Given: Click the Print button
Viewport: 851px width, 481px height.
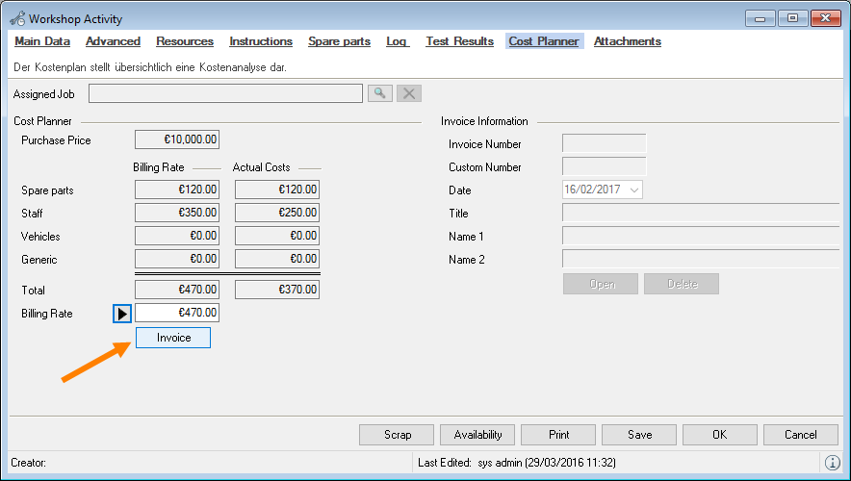Looking at the screenshot, I should tap(558, 435).
